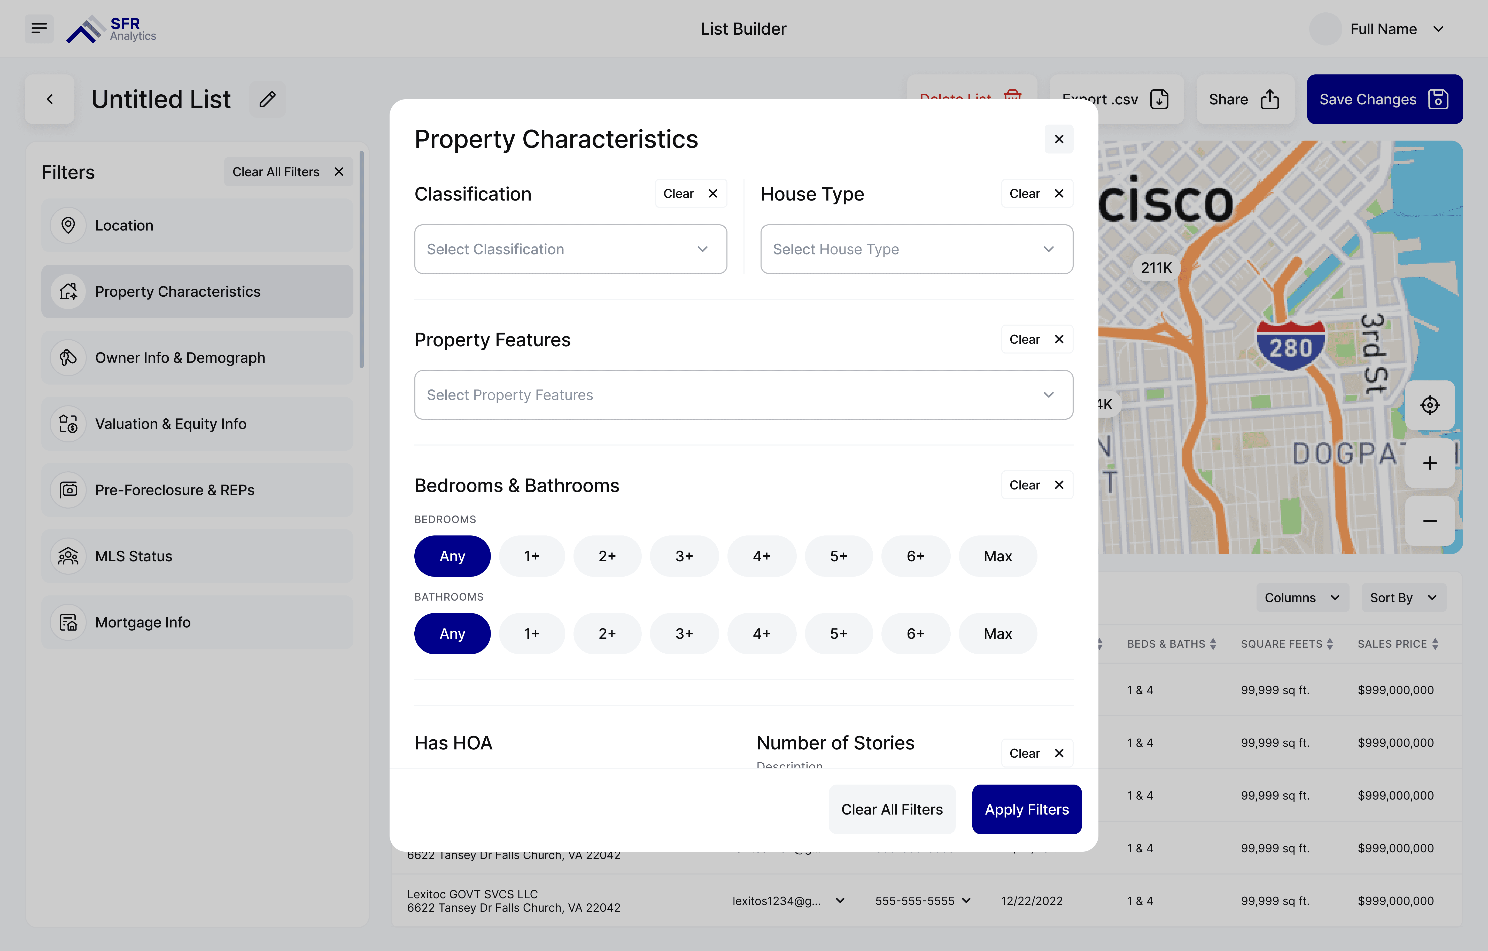
Task: Click the Apply Filters button
Action: [1026, 809]
